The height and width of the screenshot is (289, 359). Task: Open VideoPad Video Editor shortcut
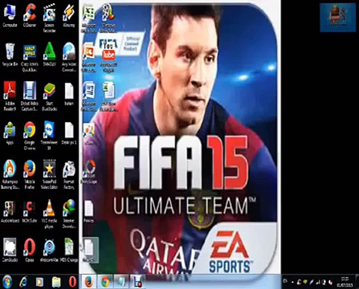click(49, 175)
